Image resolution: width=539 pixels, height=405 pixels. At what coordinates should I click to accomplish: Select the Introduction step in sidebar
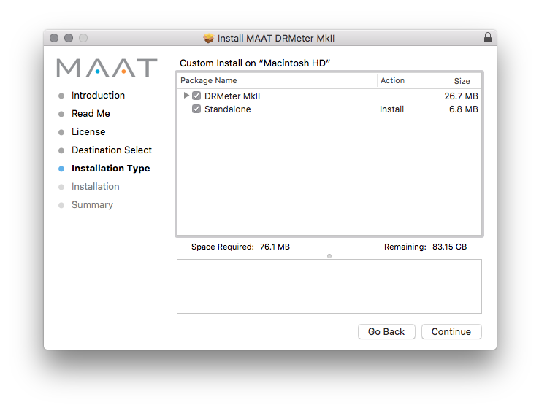click(98, 95)
